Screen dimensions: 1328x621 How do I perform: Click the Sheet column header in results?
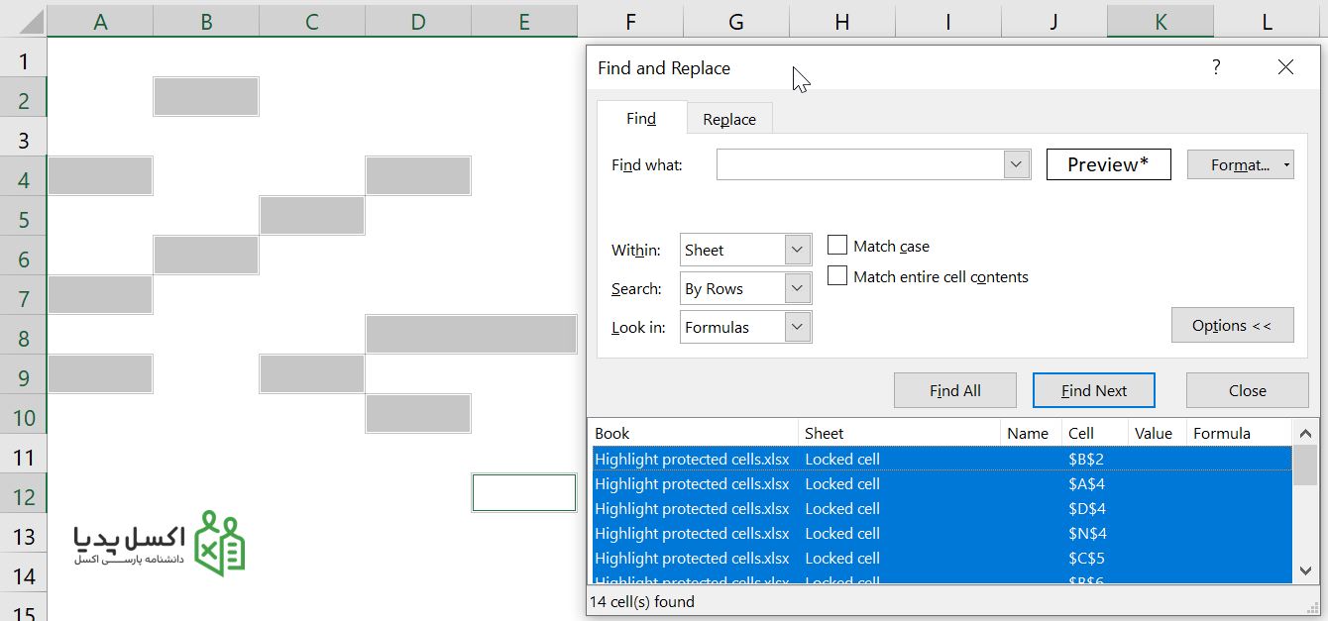[899, 433]
